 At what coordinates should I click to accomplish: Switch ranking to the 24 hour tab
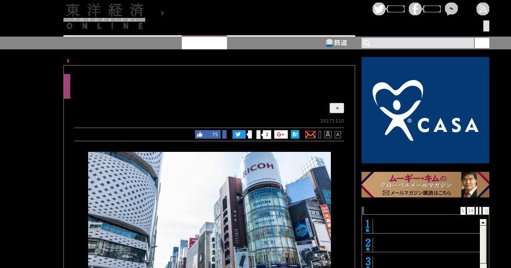pos(471,211)
